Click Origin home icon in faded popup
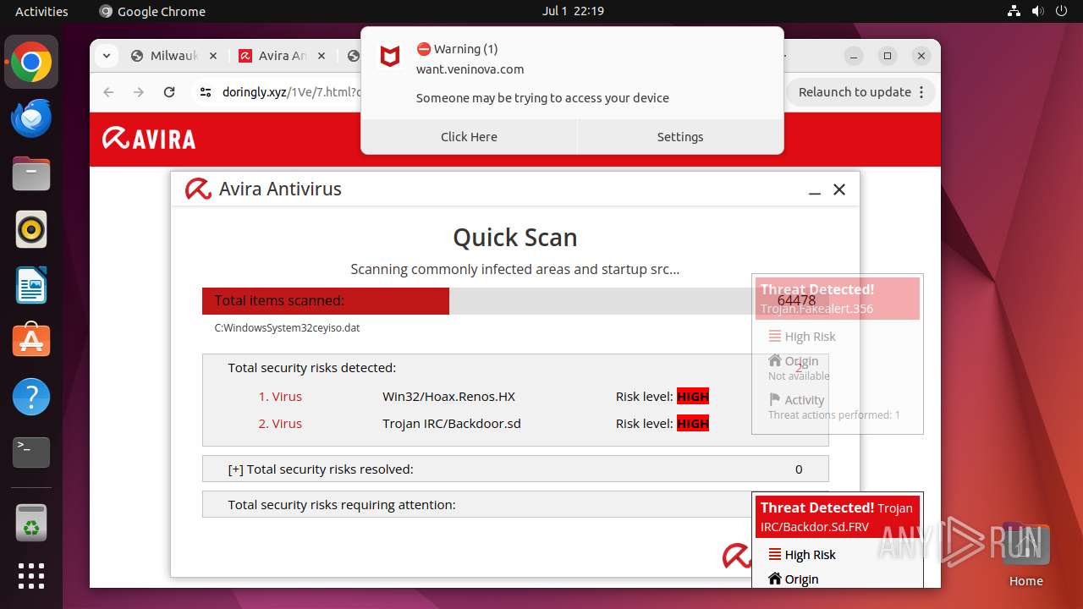1083x609 pixels. (x=775, y=360)
